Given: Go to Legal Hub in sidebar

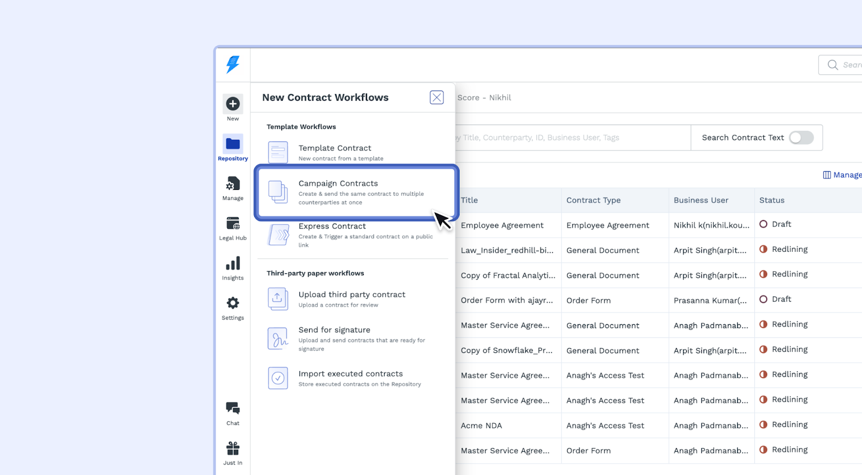Looking at the screenshot, I should (233, 224).
